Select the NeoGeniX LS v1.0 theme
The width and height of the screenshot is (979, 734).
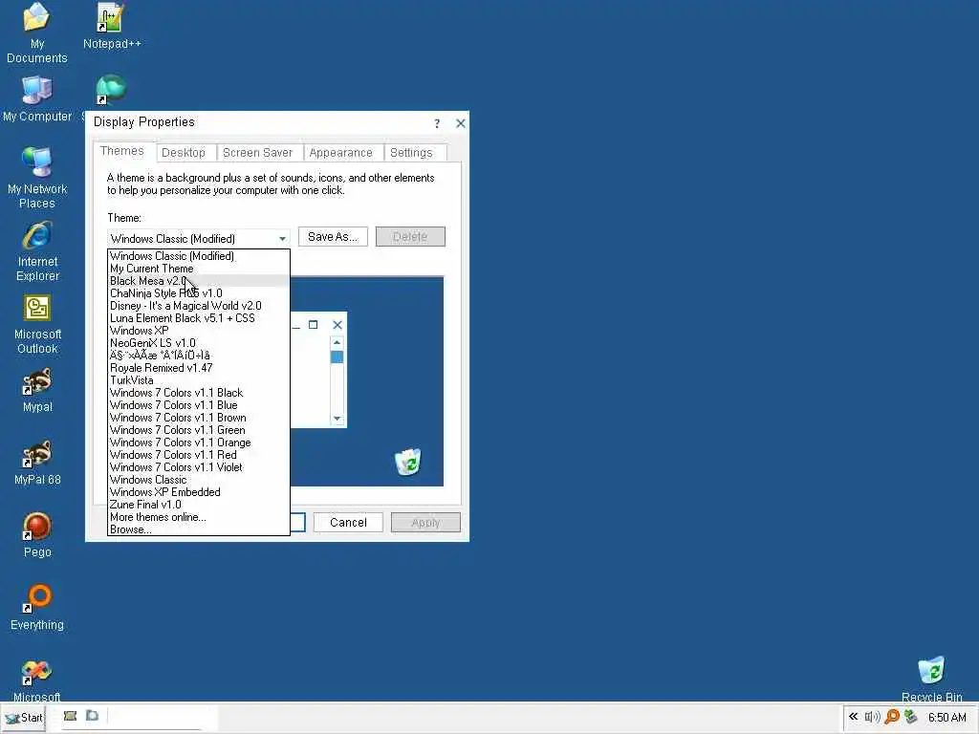pos(199,343)
